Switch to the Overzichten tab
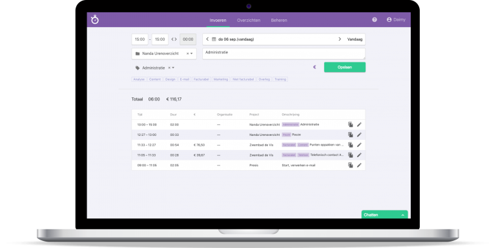496x248 pixels. click(249, 20)
